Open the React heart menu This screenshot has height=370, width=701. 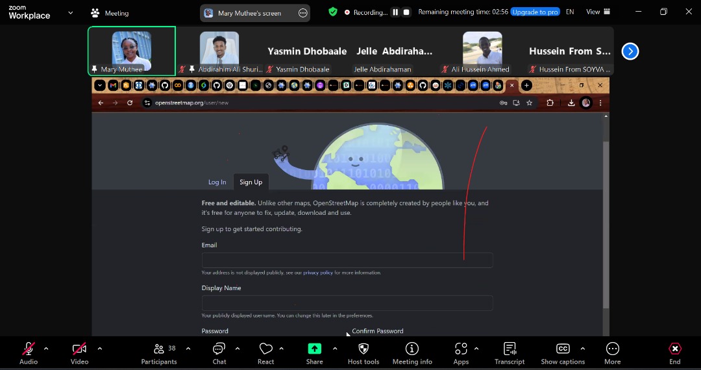pyautogui.click(x=265, y=354)
